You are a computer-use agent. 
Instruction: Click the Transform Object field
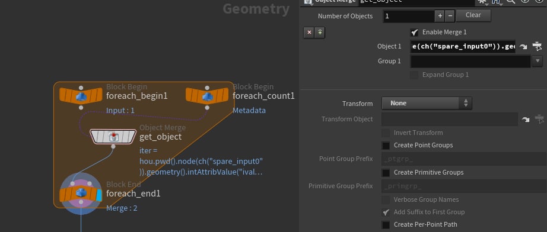click(x=449, y=120)
